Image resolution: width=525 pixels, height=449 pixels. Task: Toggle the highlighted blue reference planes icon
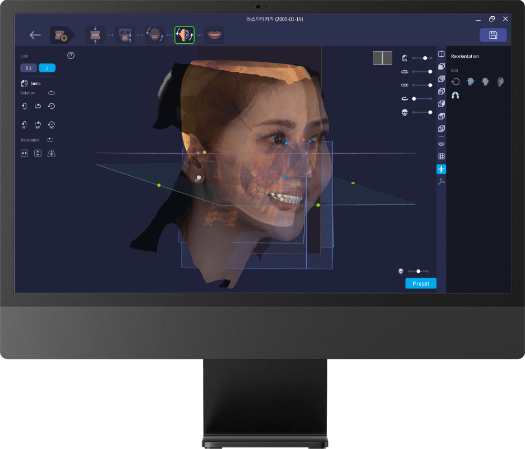click(441, 169)
